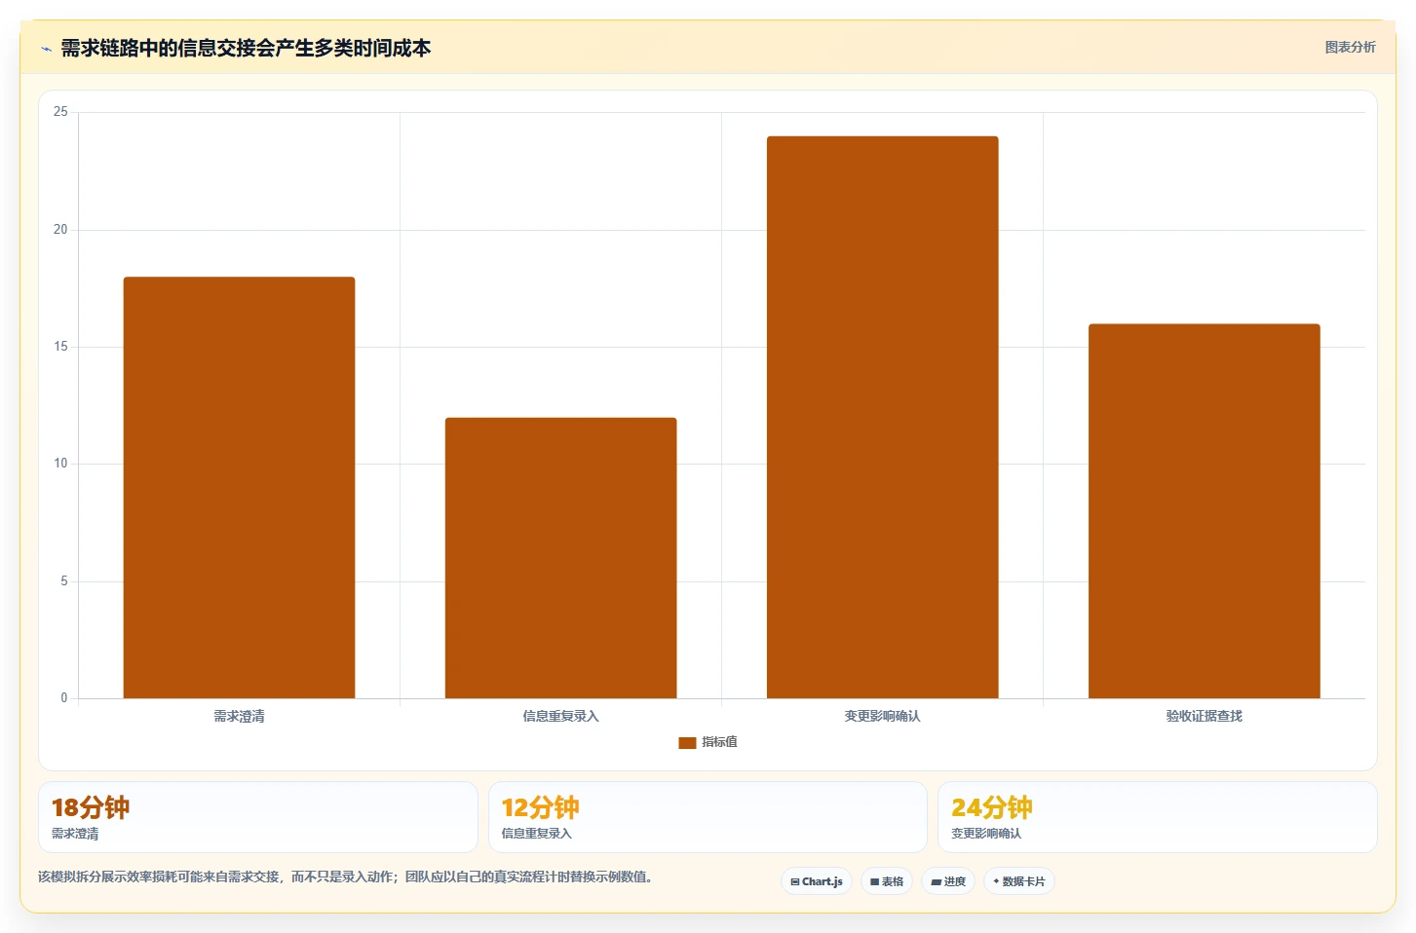Click the chart title 需求链路中的信息交接会产生多类时间成本

pos(246,48)
